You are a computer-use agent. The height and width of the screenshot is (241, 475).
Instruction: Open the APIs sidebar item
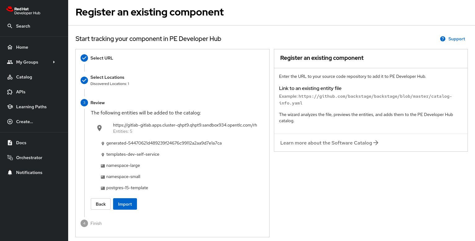point(34,92)
